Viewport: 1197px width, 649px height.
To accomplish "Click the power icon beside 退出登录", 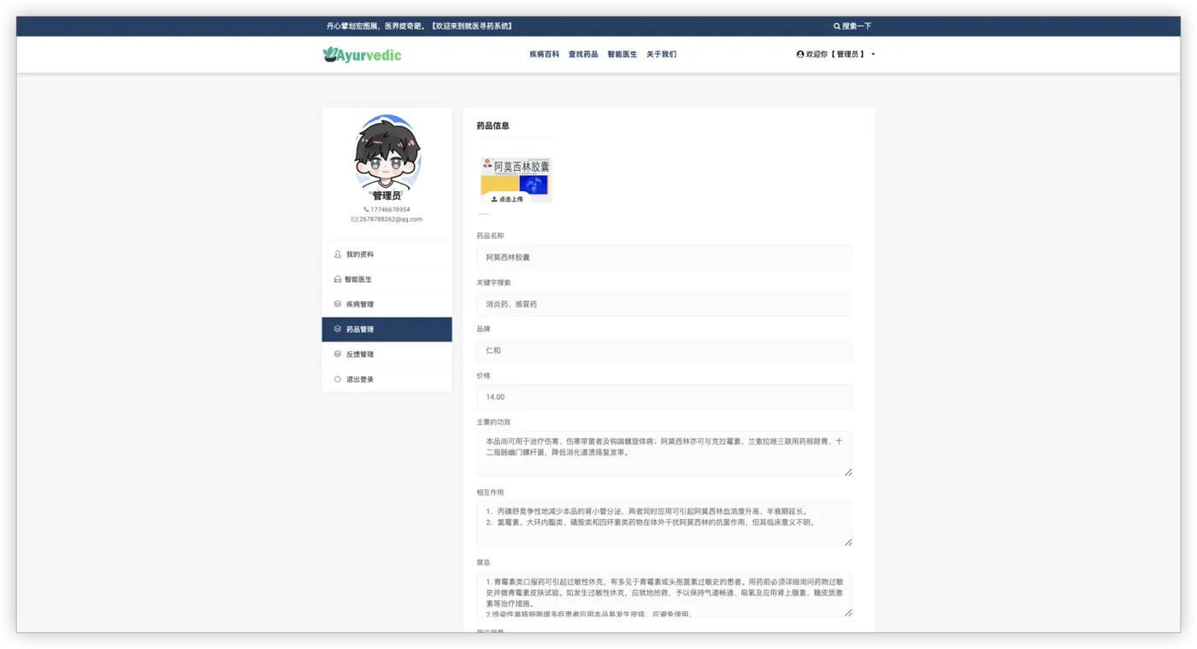I will pos(338,379).
